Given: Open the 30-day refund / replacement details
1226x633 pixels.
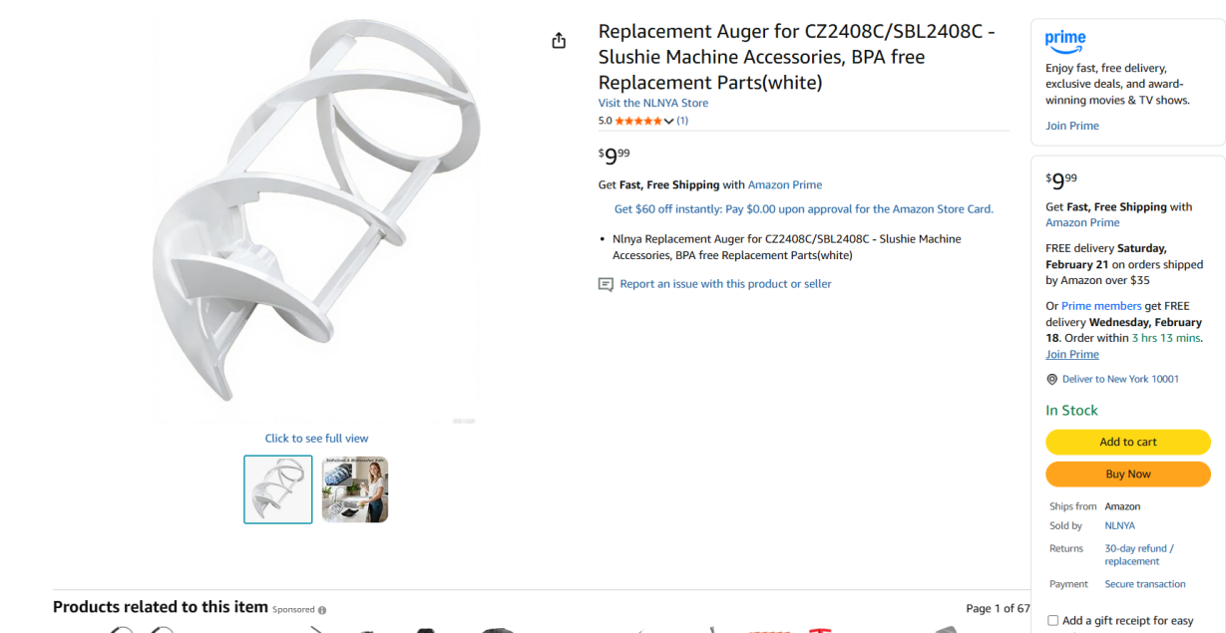Looking at the screenshot, I should tap(1139, 555).
